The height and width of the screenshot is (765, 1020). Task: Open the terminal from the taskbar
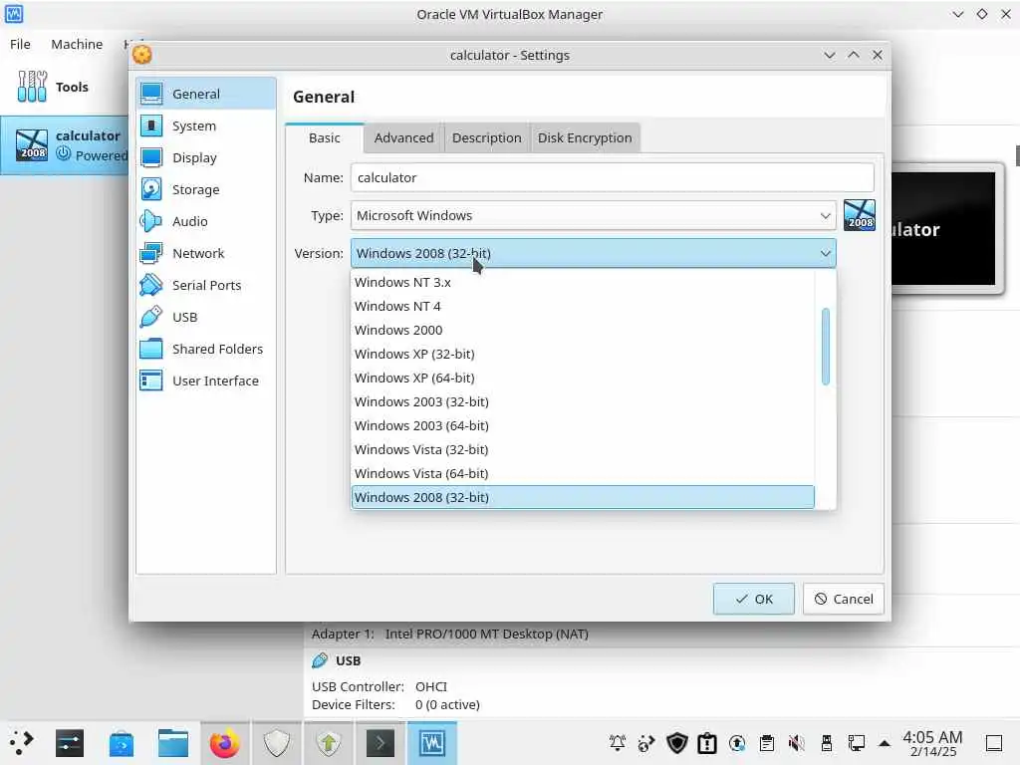tap(381, 743)
